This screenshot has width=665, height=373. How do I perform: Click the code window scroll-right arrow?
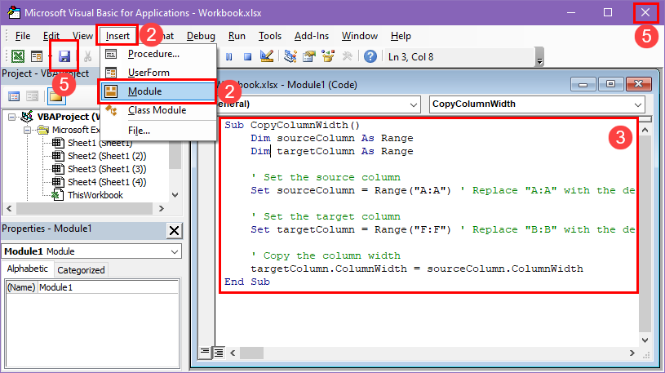tap(632, 353)
